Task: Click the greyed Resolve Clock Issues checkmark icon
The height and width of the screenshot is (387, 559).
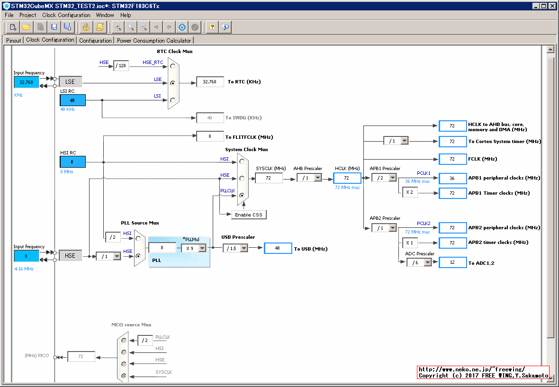Action: click(x=195, y=27)
